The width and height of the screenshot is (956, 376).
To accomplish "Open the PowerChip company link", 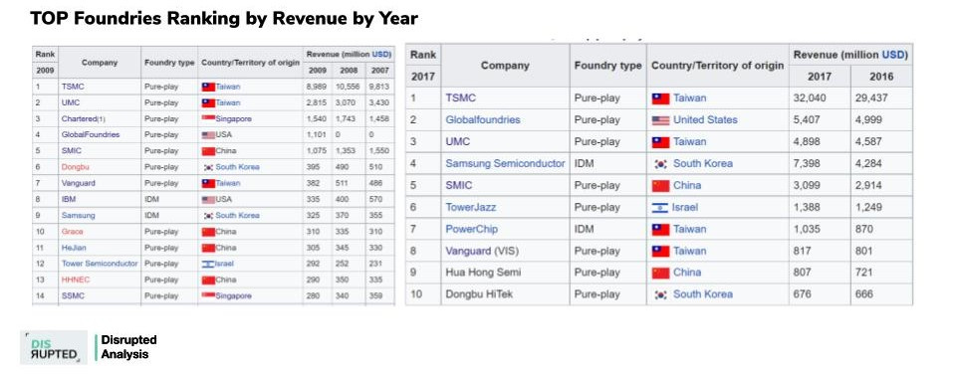I will point(471,229).
